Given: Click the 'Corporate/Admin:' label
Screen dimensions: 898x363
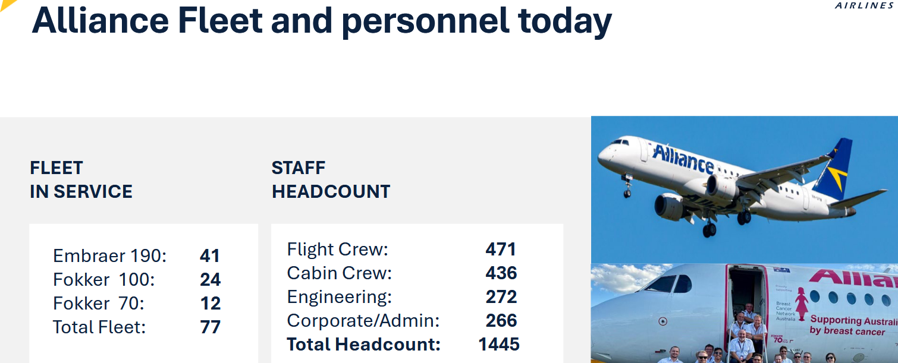Looking at the screenshot, I should (x=363, y=321).
